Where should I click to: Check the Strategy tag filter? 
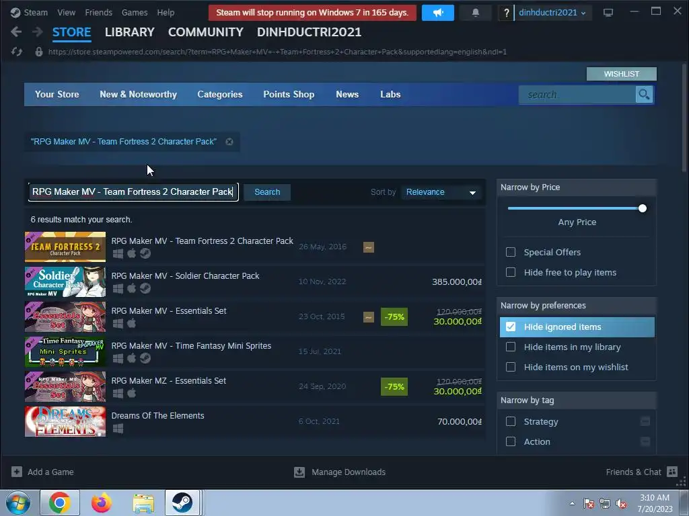[x=511, y=422]
